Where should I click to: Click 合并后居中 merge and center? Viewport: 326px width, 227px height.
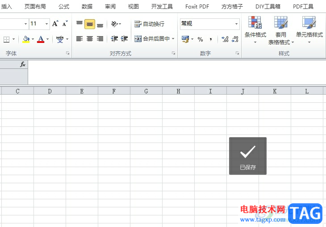pos(152,39)
